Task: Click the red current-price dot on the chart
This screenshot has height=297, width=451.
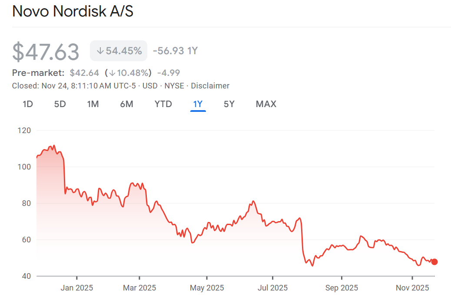Action: (434, 262)
